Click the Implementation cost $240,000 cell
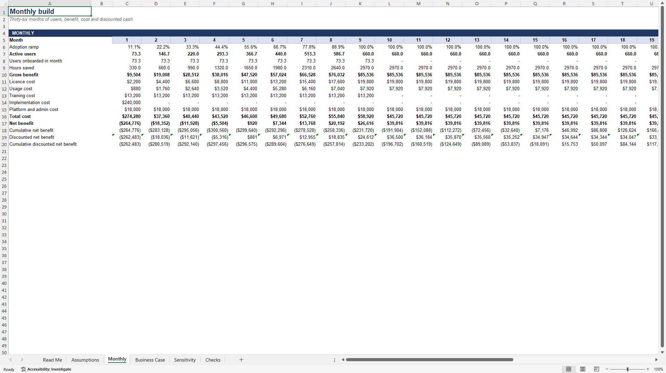 coord(127,103)
